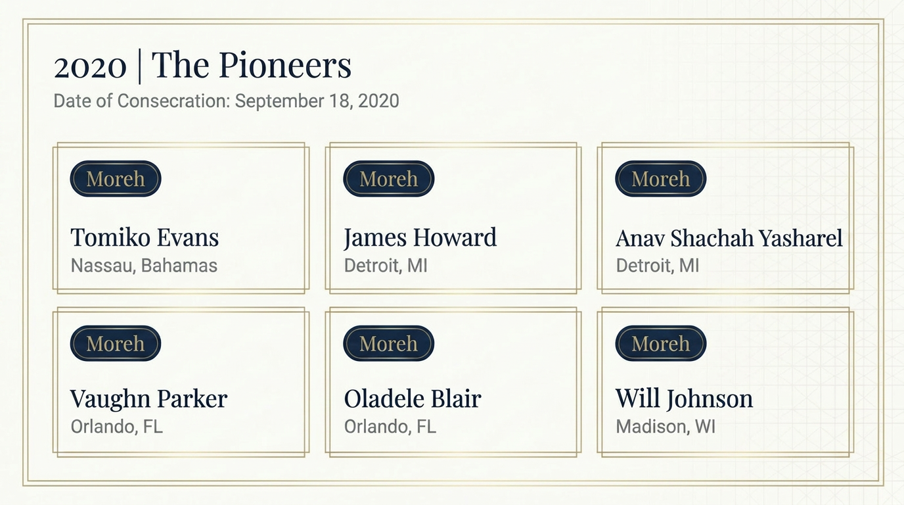The image size is (904, 505).
Task: Click the Nassau, Bahamas location text
Action: point(144,266)
